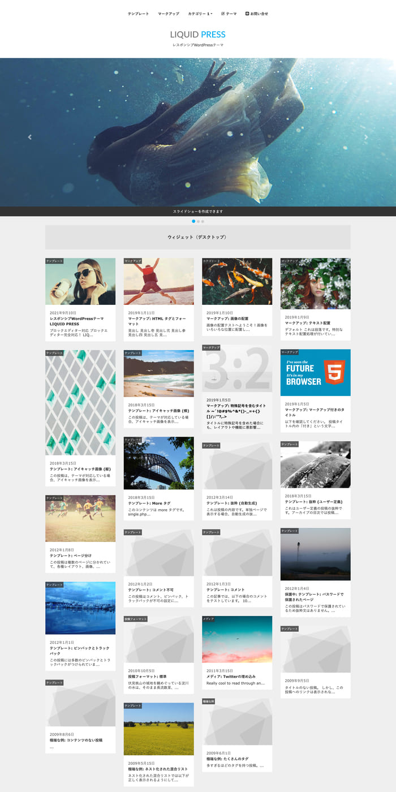Select the second slideshow indicator dot
396x792 pixels.
click(x=198, y=221)
